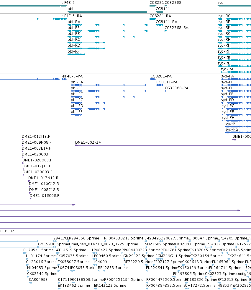251x290 pixels.
Task: Click the CG8281 gene label
Action: [157, 3]
